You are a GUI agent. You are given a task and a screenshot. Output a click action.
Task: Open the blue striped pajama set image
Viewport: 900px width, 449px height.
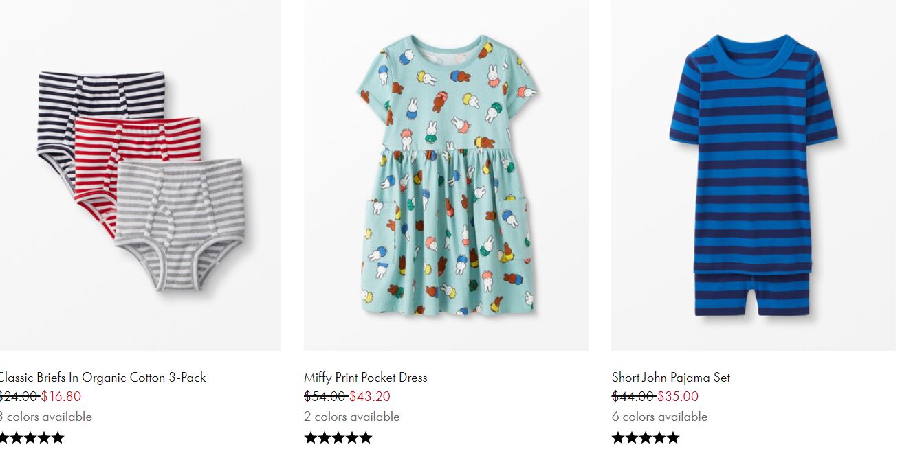click(753, 175)
